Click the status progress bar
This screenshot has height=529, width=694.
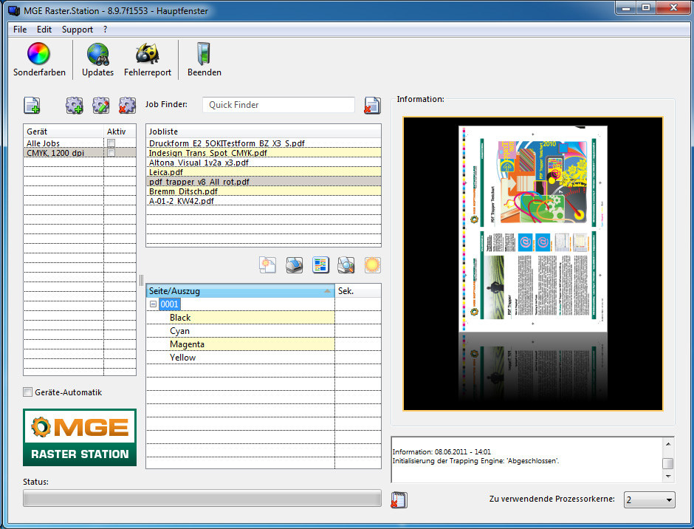click(x=202, y=499)
